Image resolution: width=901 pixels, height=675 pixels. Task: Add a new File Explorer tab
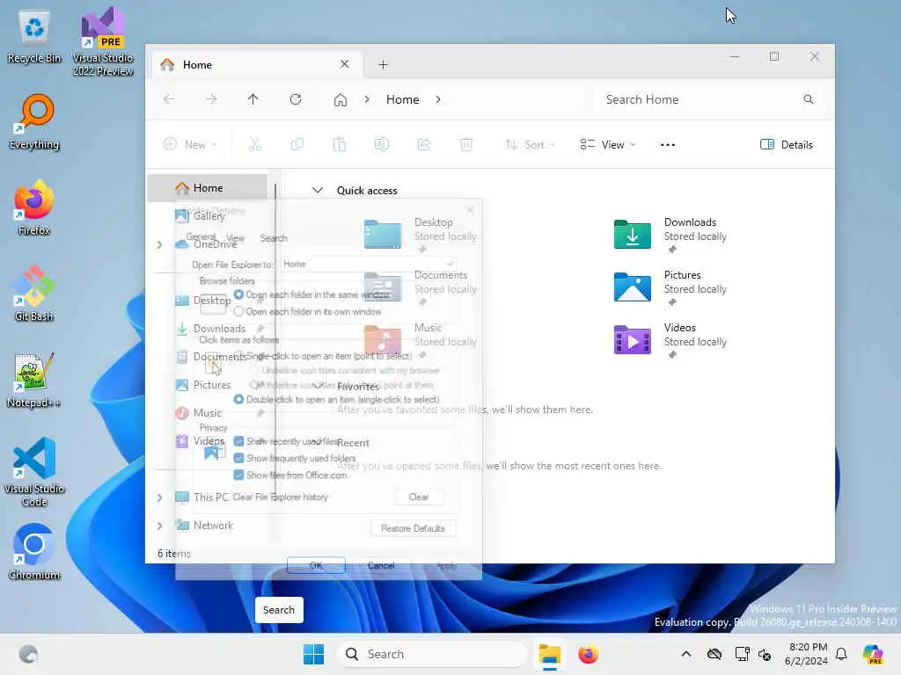383,65
